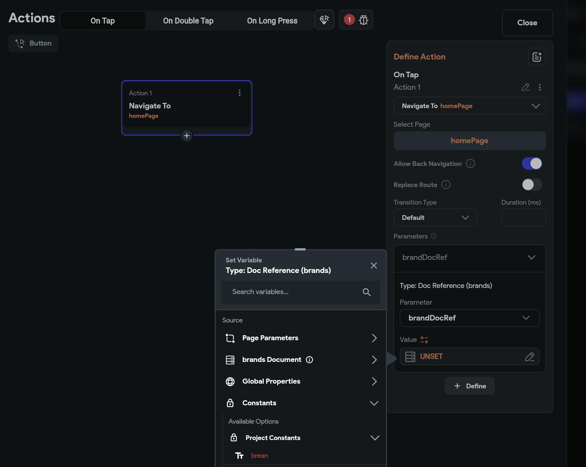Disable Allow Back Navigation toggle
586x467 pixels.
click(532, 163)
